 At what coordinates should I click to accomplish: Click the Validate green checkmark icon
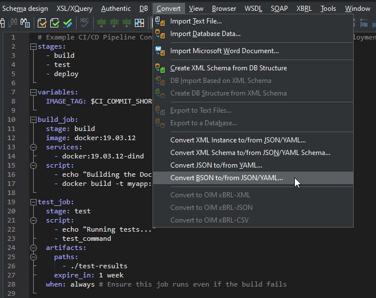click(x=55, y=23)
